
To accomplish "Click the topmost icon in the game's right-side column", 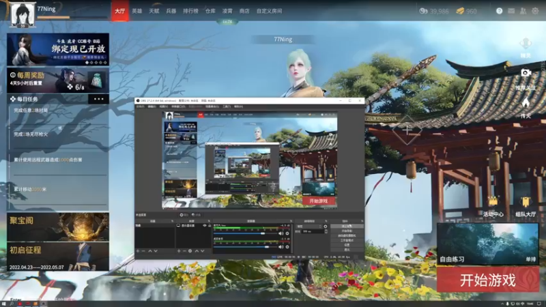I will tap(526, 44).
